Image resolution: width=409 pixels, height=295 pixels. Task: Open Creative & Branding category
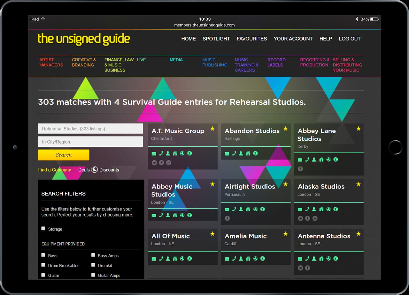(84, 62)
